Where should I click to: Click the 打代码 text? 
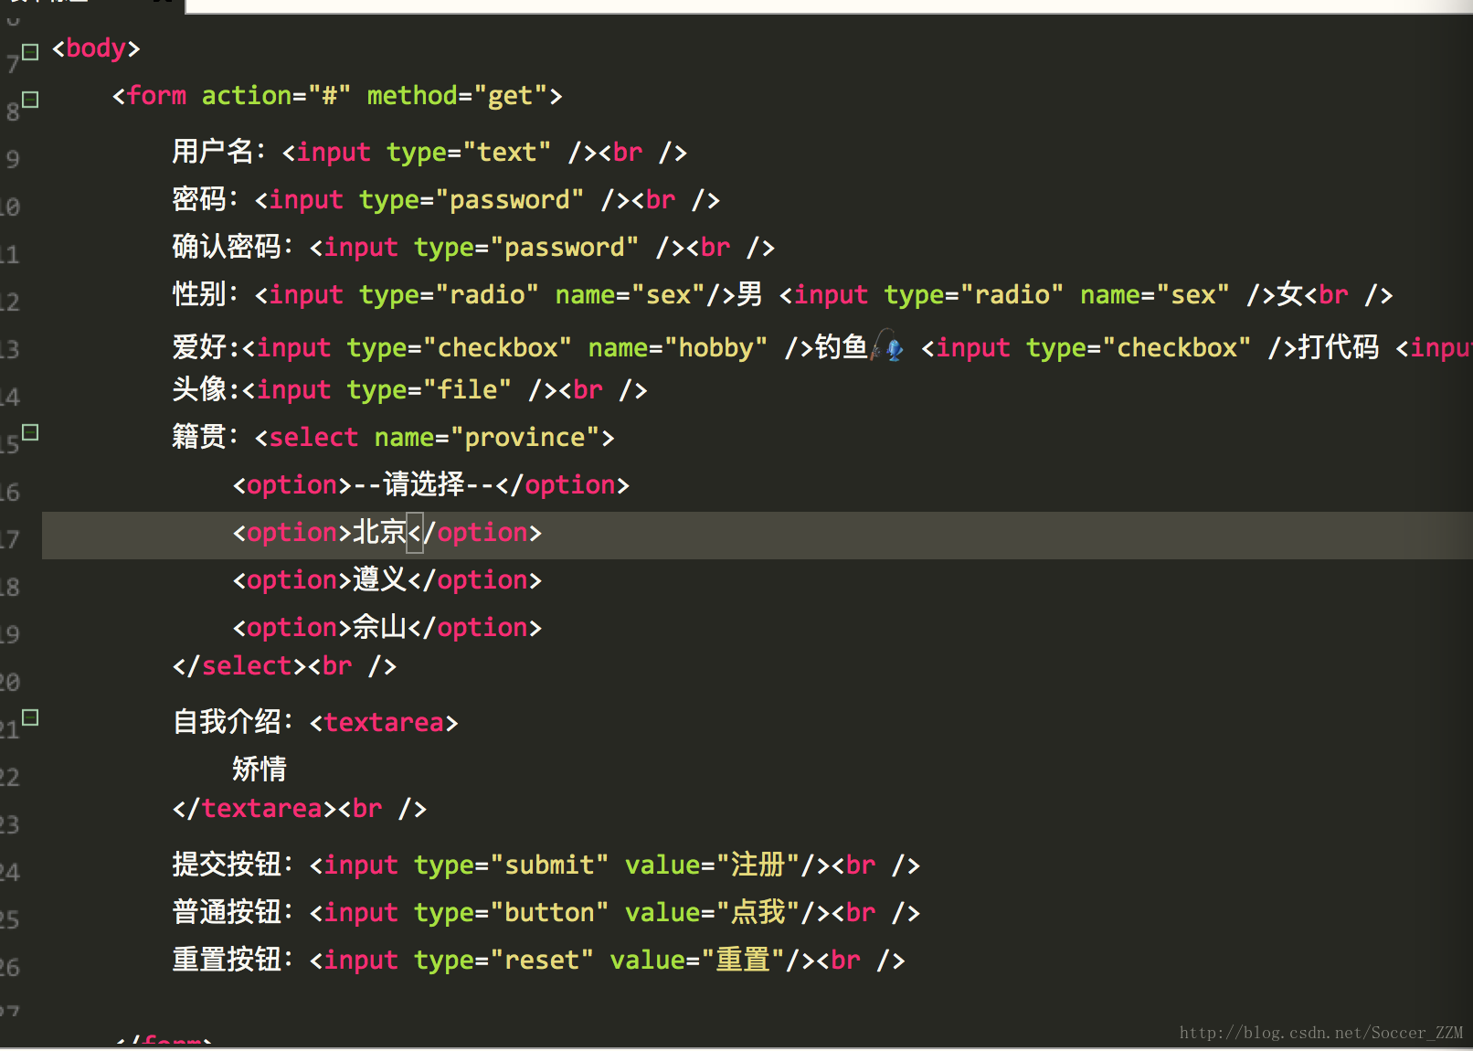click(x=1338, y=347)
